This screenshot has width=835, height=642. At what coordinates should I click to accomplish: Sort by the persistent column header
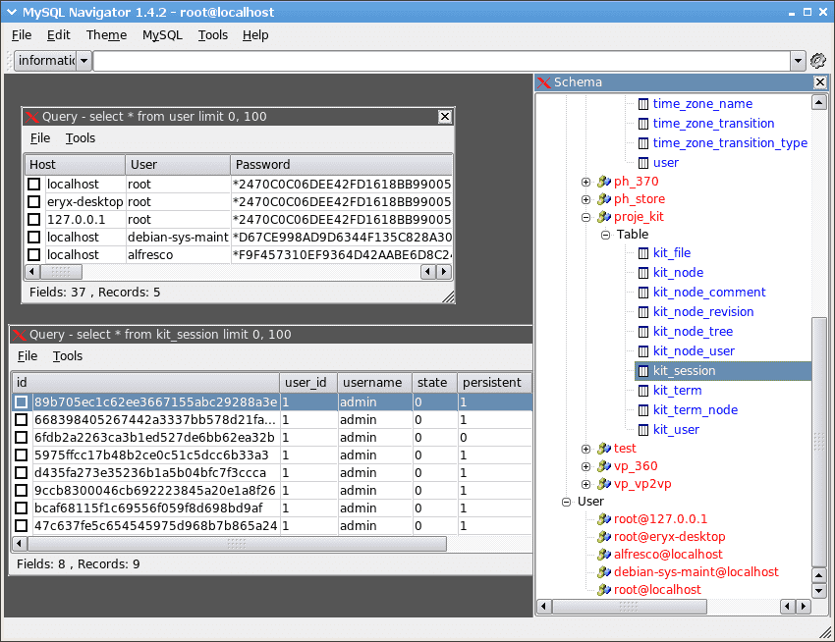click(x=494, y=383)
